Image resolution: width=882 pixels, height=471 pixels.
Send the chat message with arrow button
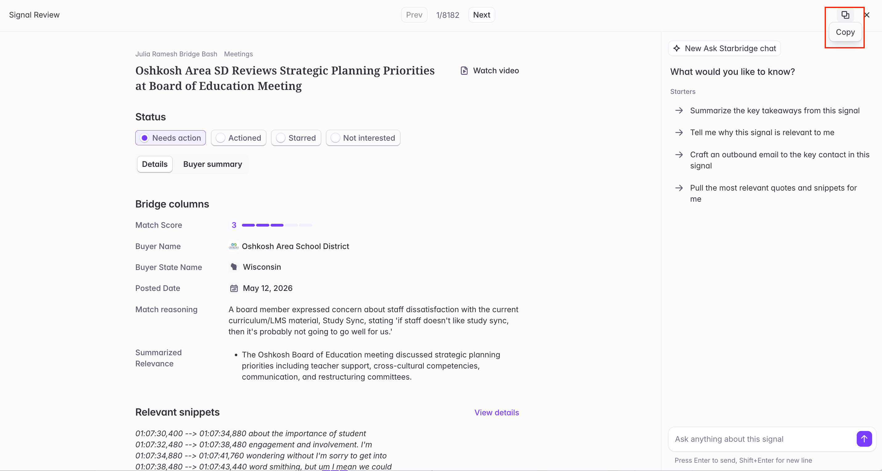click(864, 439)
